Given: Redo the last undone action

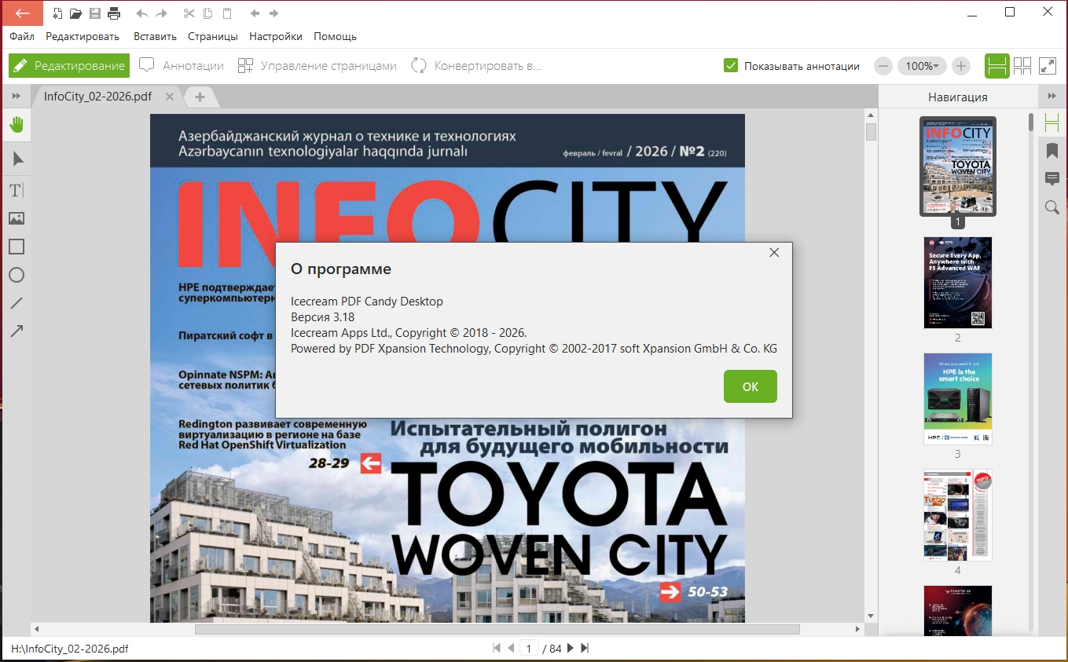Looking at the screenshot, I should (161, 13).
